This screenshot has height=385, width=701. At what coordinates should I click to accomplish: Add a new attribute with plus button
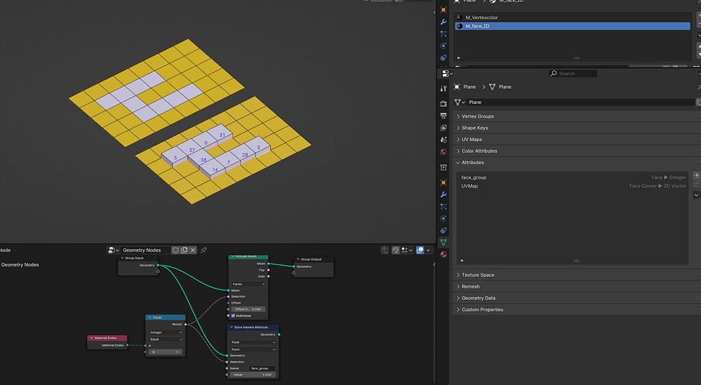[x=696, y=175]
